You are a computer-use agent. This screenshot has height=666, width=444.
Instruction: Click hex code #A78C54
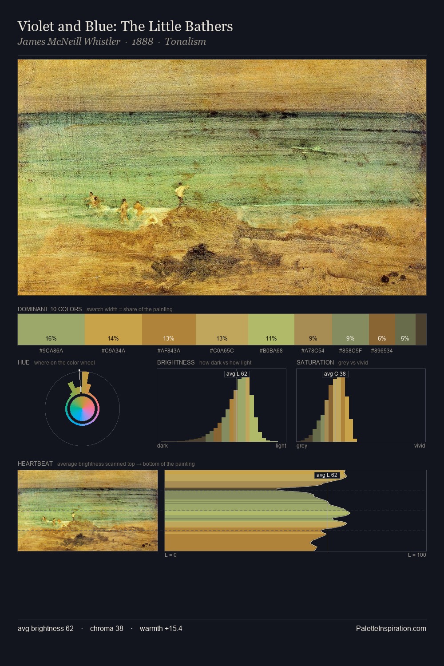coord(313,351)
